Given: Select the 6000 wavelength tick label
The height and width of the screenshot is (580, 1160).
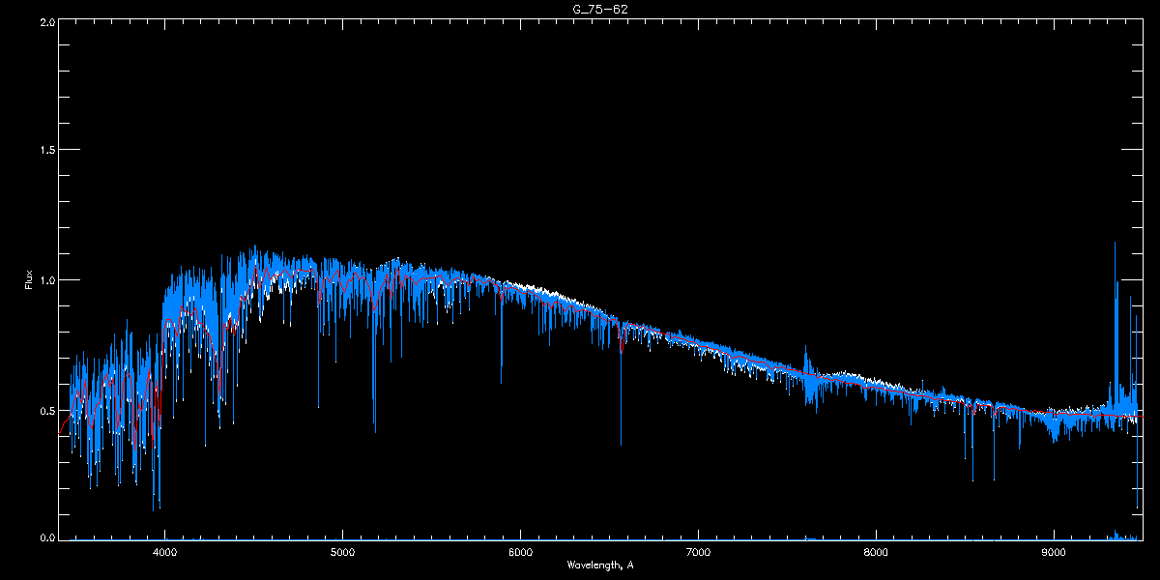Looking at the screenshot, I should [x=520, y=553].
